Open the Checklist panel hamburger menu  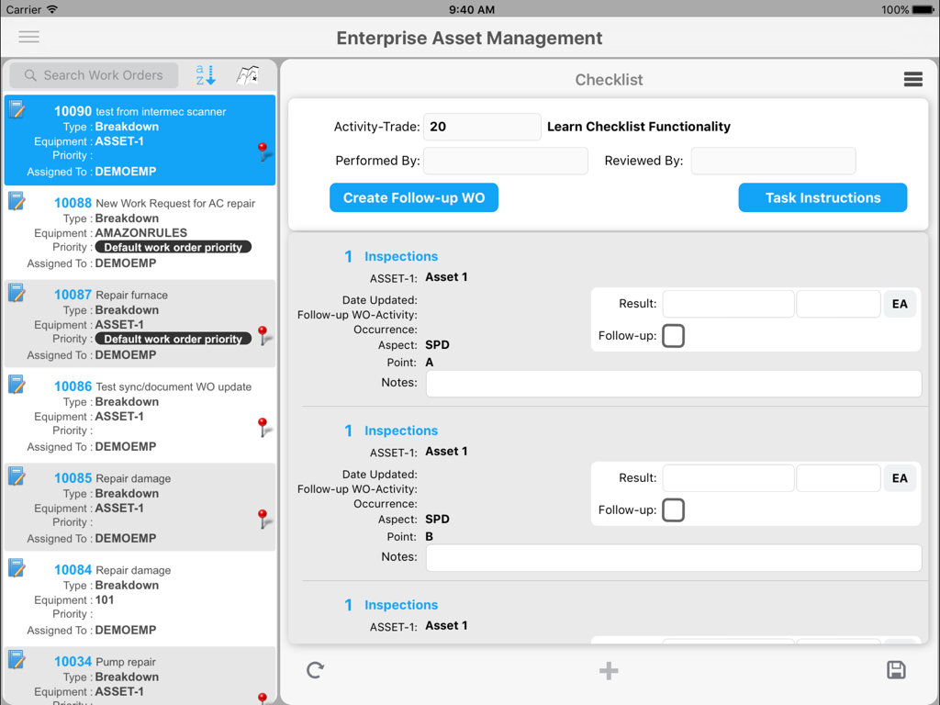pyautogui.click(x=912, y=80)
